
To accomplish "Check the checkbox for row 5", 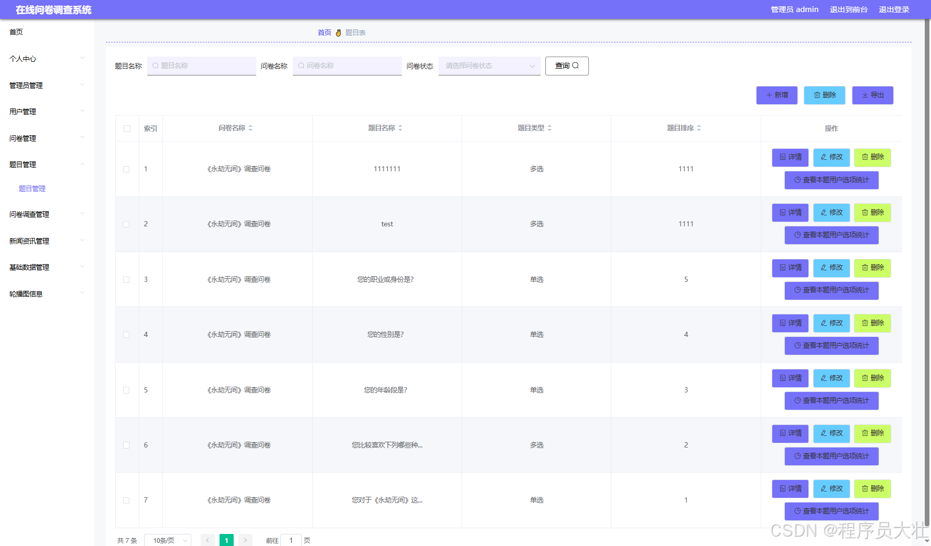I will 126,390.
